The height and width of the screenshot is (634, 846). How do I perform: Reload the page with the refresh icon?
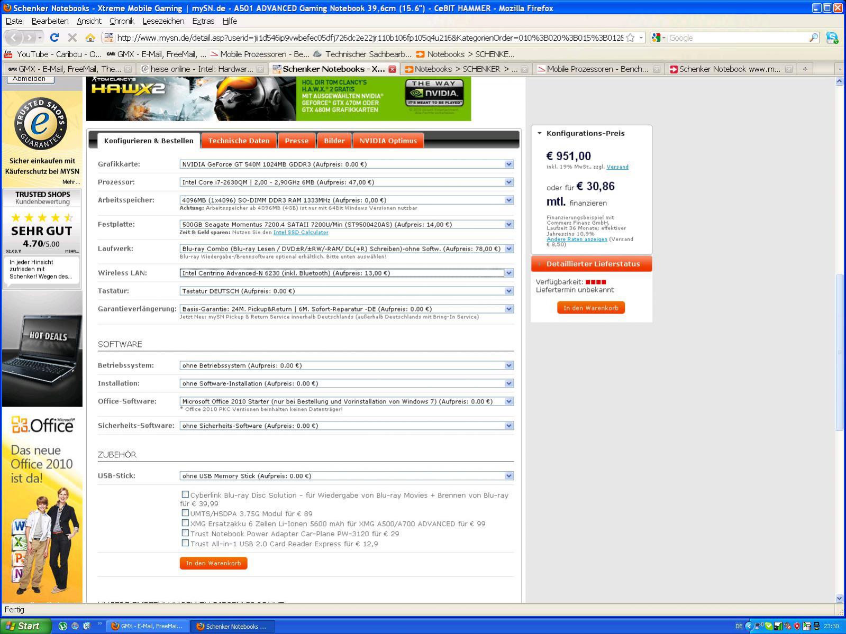click(54, 38)
